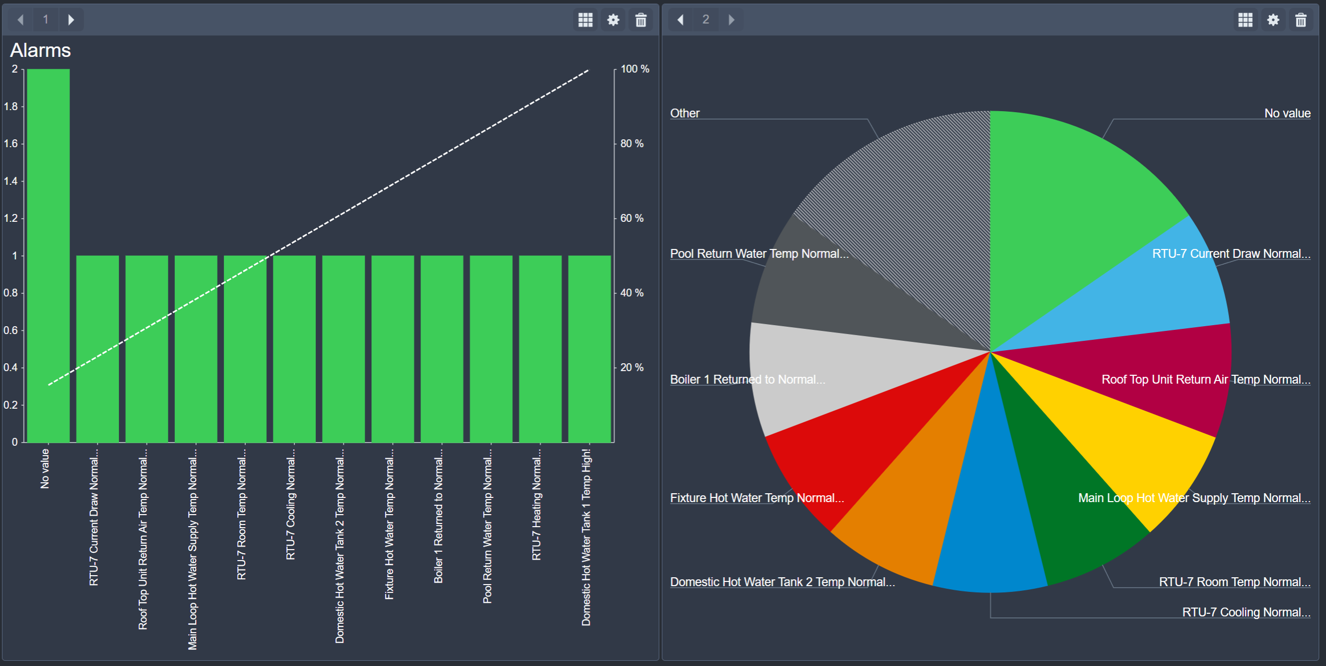Open grid layout icon in panel 2

1246,20
